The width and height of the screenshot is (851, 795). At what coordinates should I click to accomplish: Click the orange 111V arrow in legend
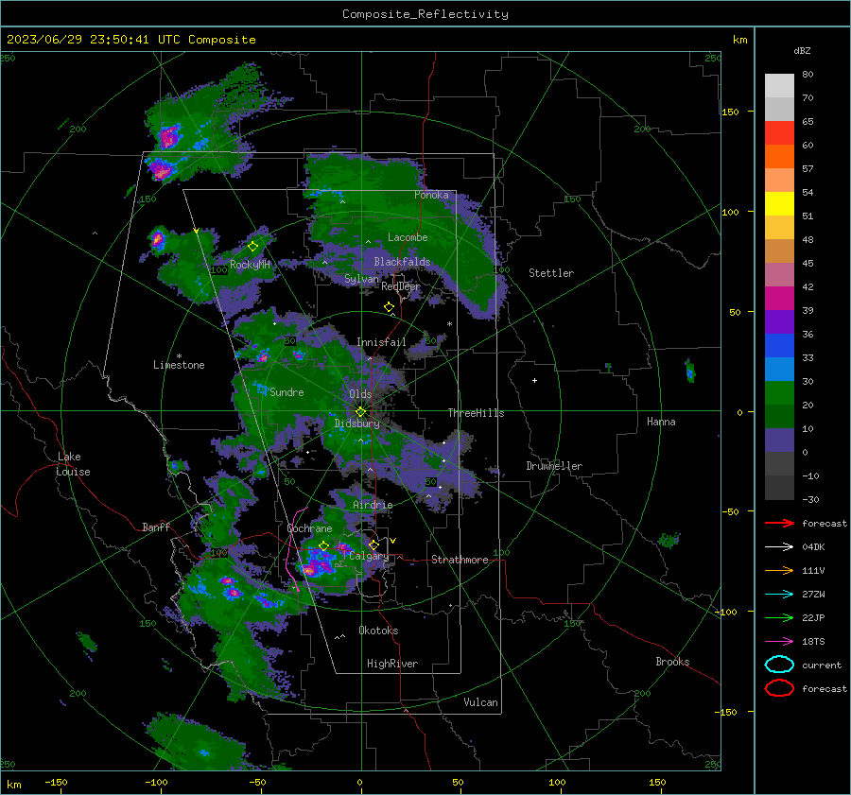[779, 570]
